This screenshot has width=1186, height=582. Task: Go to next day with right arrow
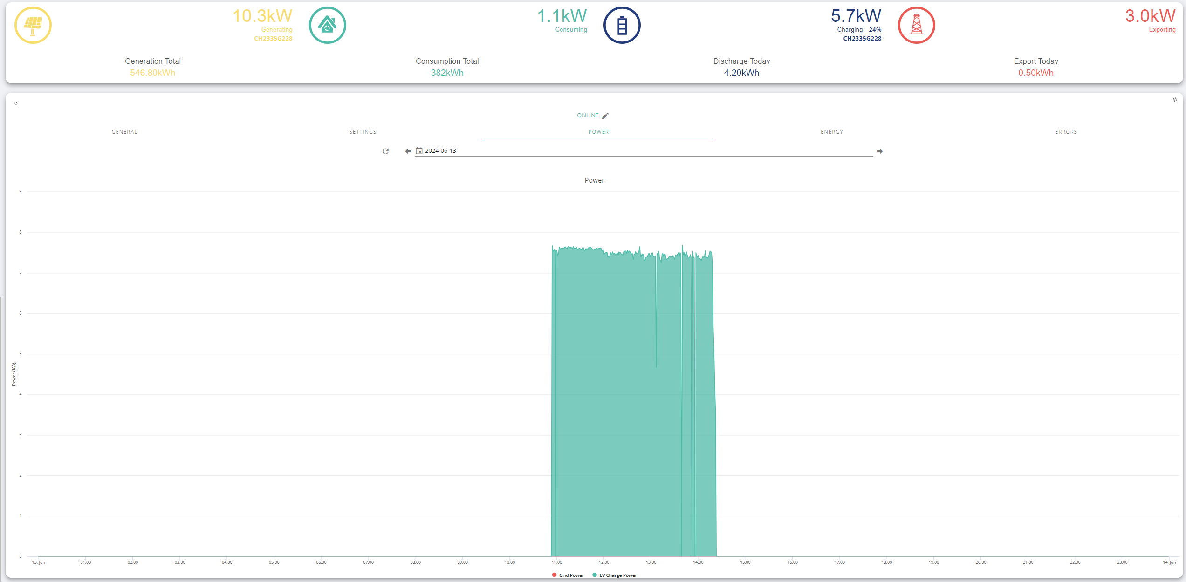[880, 151]
